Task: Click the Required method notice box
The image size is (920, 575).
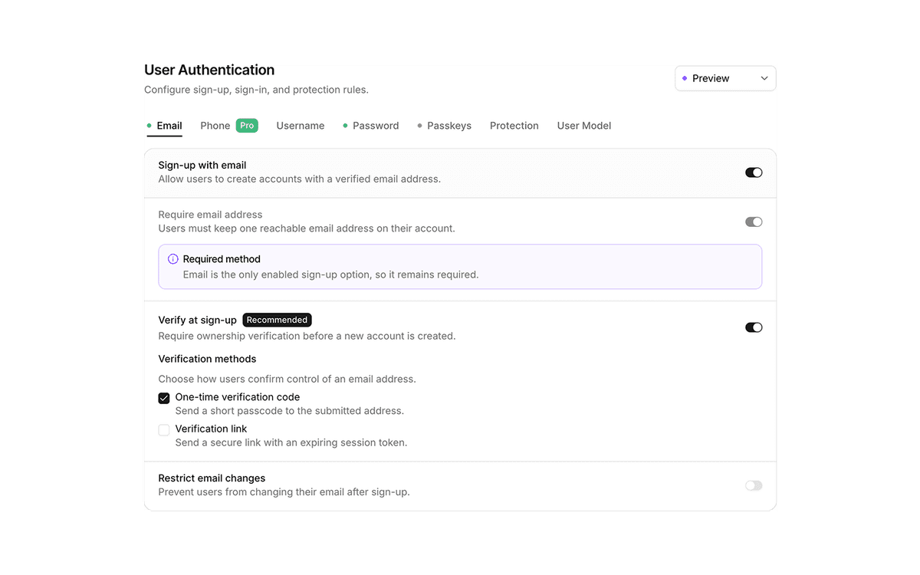Action: (460, 267)
